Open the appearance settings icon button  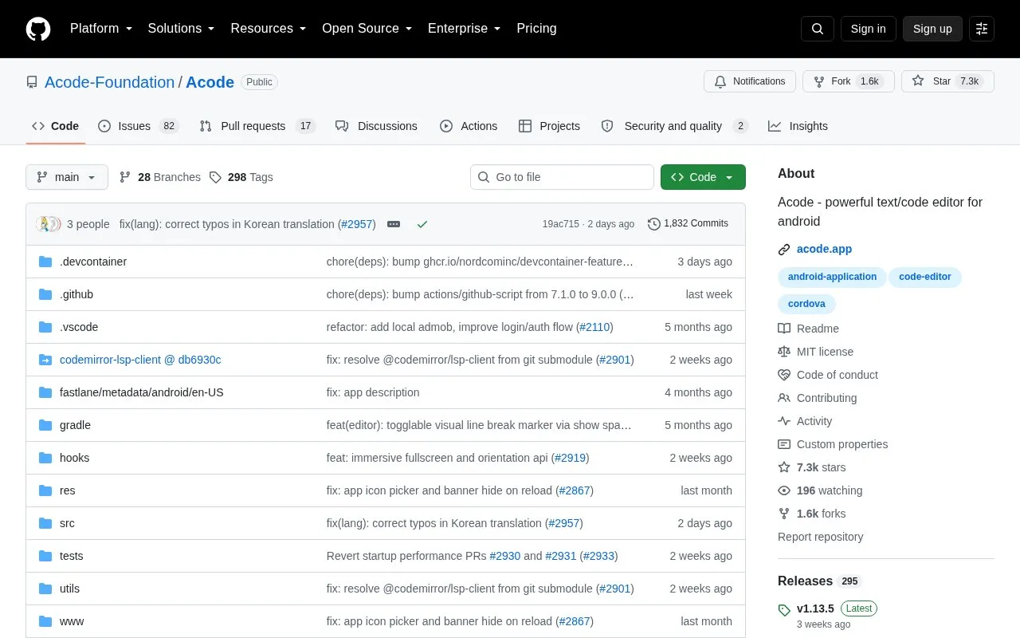[982, 29]
